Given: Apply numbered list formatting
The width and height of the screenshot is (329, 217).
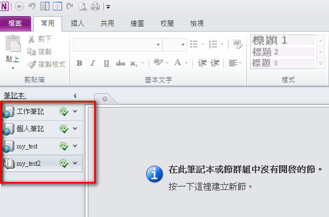Looking at the screenshot, I should (x=213, y=44).
